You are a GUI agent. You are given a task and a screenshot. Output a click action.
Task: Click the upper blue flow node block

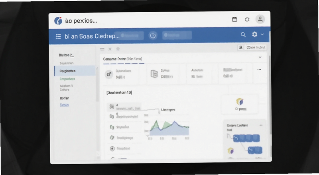[x=246, y=138]
